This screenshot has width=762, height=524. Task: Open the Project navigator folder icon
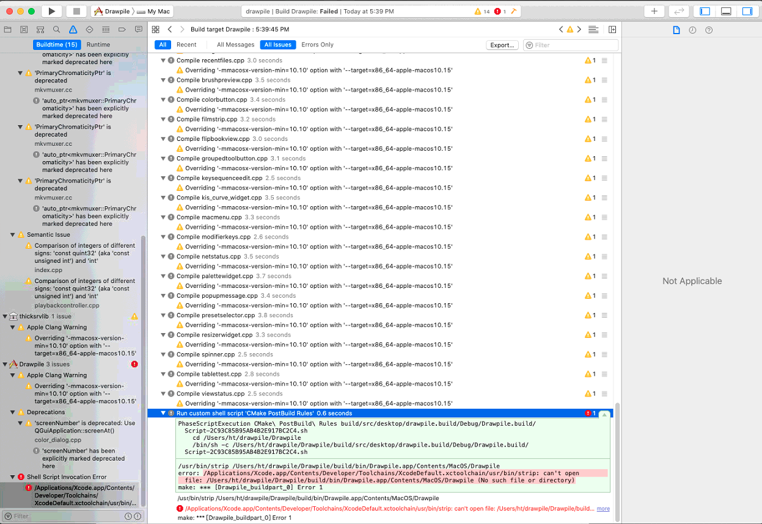coord(8,29)
